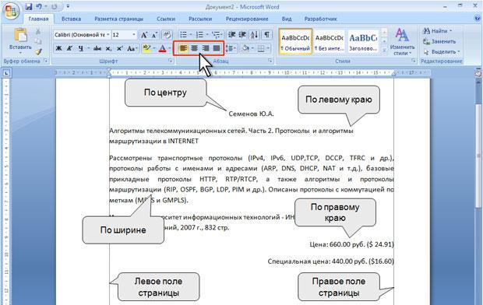This screenshot has height=305, width=483.
Task: Cut the selection with scissors icon
Action: [38, 31]
